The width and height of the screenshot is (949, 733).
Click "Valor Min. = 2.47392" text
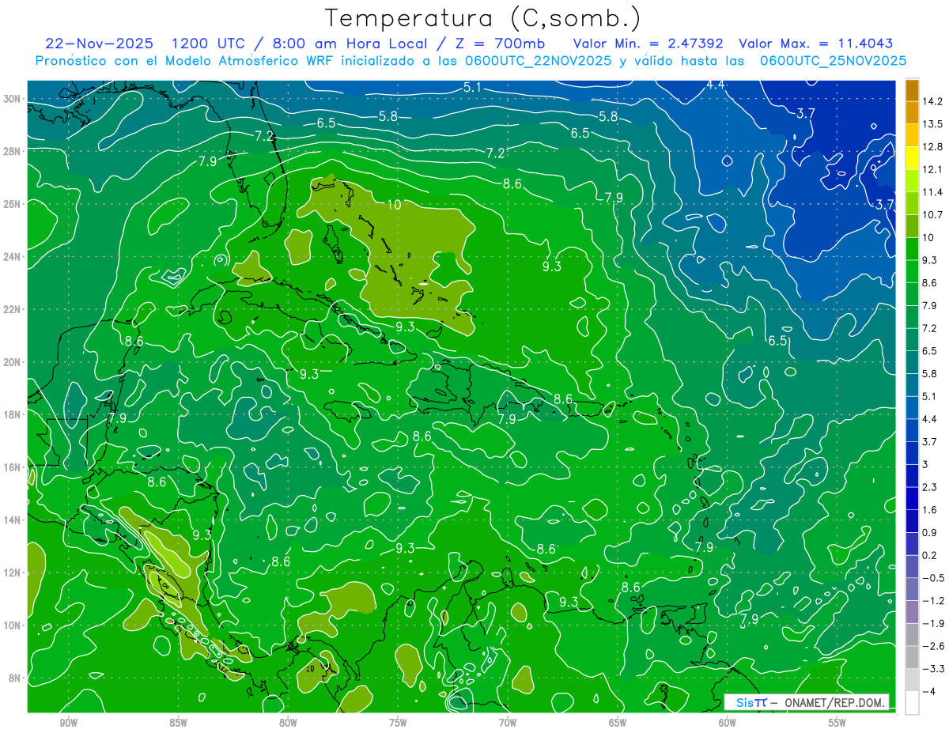[x=648, y=44]
